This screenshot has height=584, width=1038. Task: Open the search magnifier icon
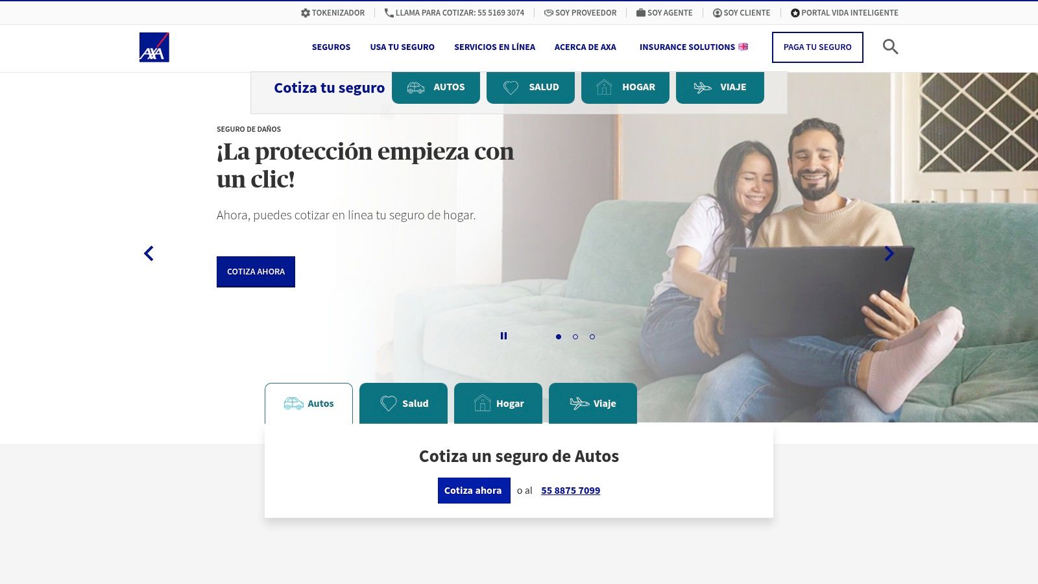(x=891, y=47)
